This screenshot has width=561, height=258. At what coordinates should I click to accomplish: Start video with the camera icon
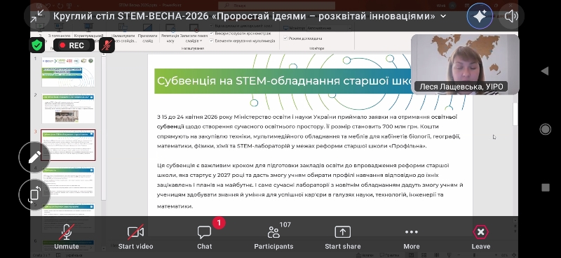click(x=135, y=236)
